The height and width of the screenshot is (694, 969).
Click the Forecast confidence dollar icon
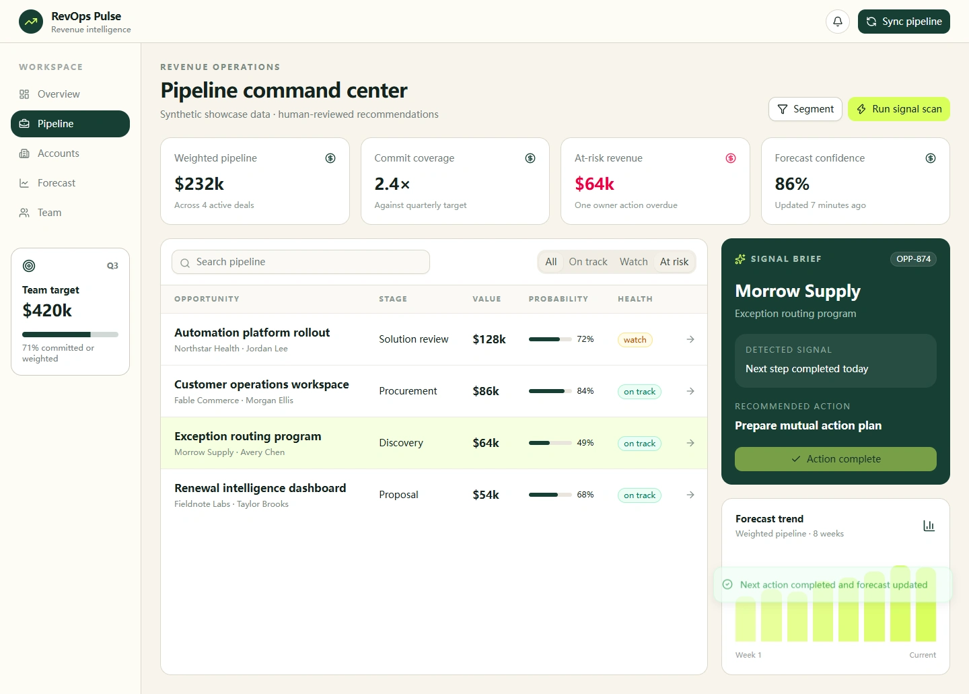931,158
